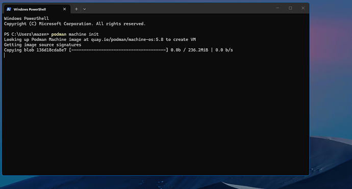Image resolution: width=352 pixels, height=189 pixels.
Task: Close the Windows PowerShell tab
Action: 64,9
